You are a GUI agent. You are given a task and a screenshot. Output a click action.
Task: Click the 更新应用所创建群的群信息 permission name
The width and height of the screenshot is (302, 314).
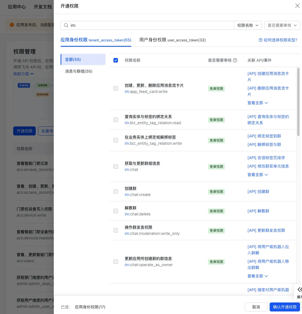pyautogui.click(x=148, y=259)
